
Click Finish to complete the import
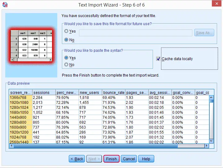coord(111,159)
